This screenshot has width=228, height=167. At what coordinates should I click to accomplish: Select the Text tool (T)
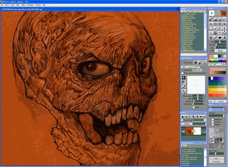(224, 28)
